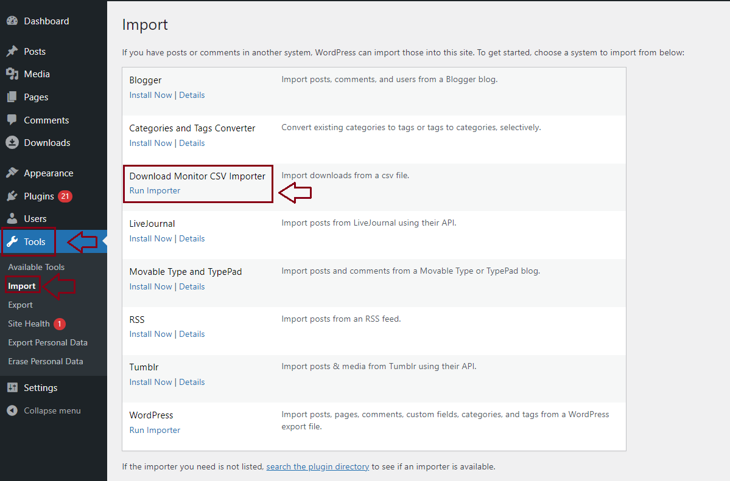Select the Import submenu item
This screenshot has height=481, width=730.
click(22, 286)
